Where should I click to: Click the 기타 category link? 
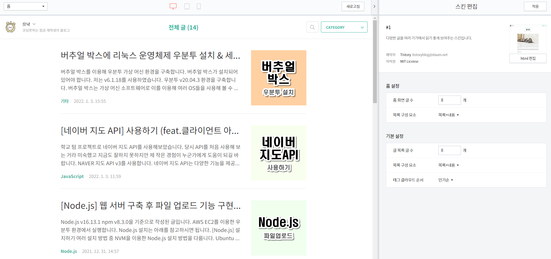click(x=65, y=101)
